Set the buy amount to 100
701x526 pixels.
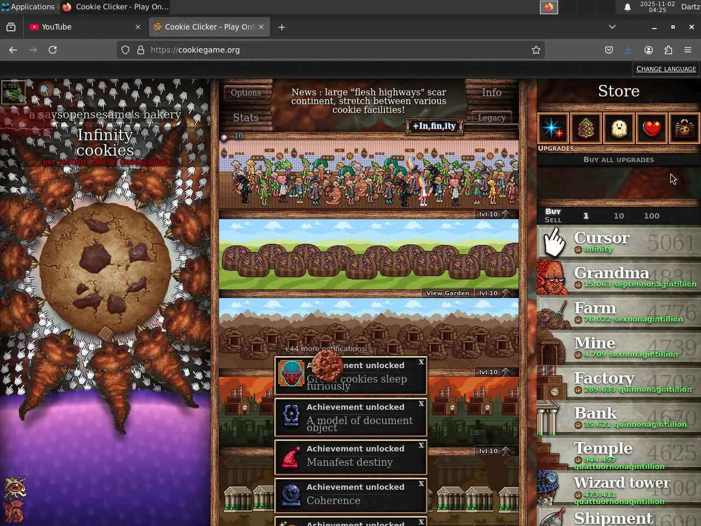(x=652, y=216)
